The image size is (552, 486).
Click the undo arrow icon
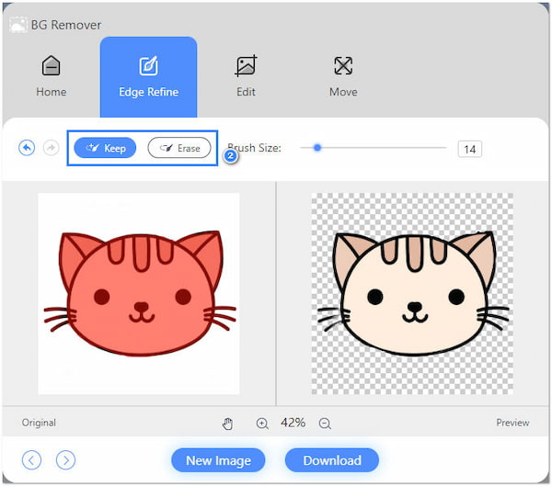pos(27,148)
